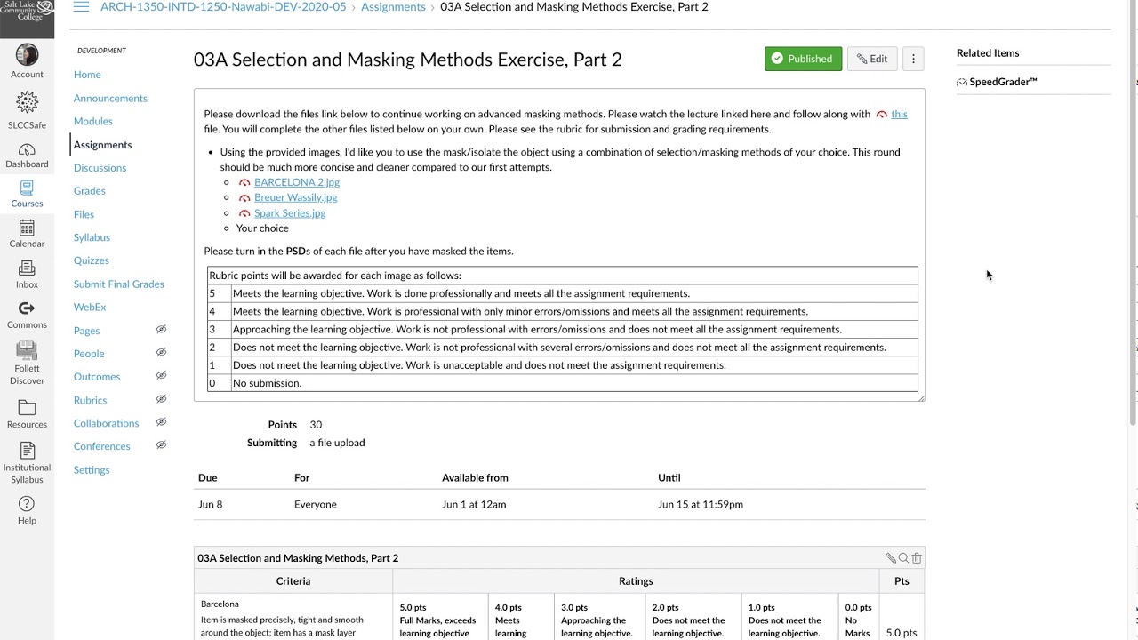This screenshot has height=640, width=1138.
Task: Click the rubric edit pencil icon
Action: [890, 558]
